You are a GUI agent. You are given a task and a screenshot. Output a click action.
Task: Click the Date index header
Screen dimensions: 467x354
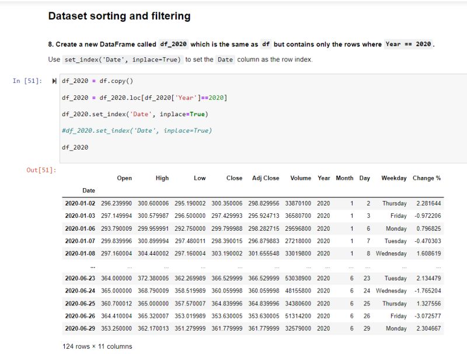(89, 190)
